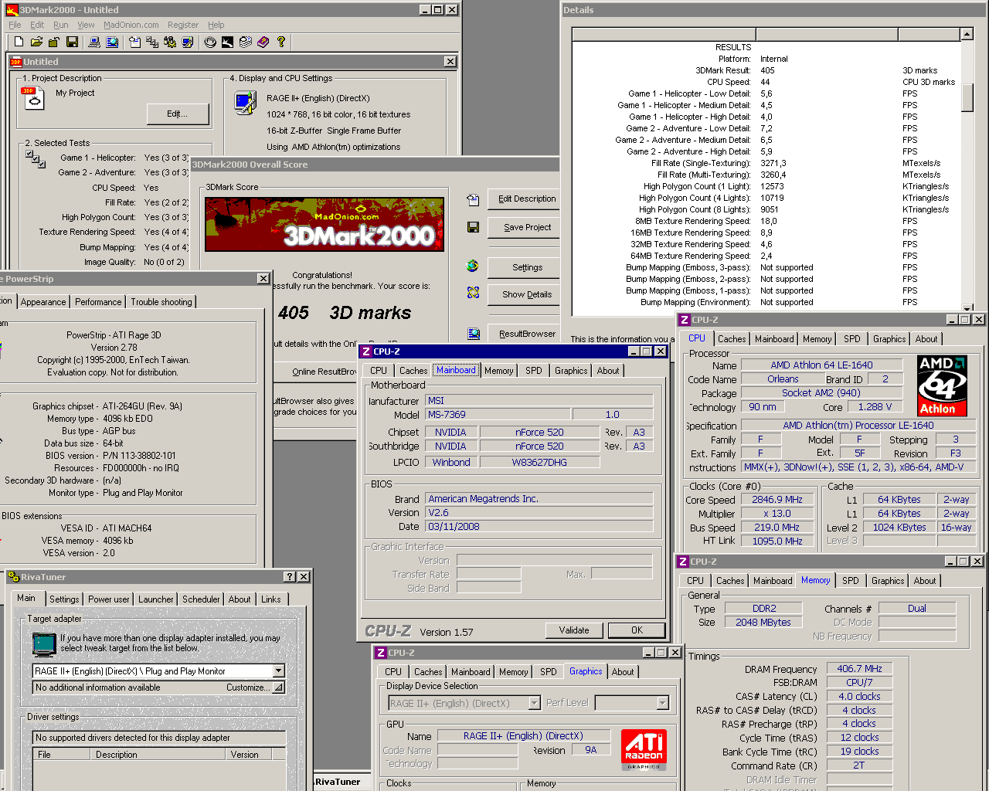Image resolution: width=989 pixels, height=791 pixels.
Task: Open the Power user tab in RivaTuner
Action: 109,599
